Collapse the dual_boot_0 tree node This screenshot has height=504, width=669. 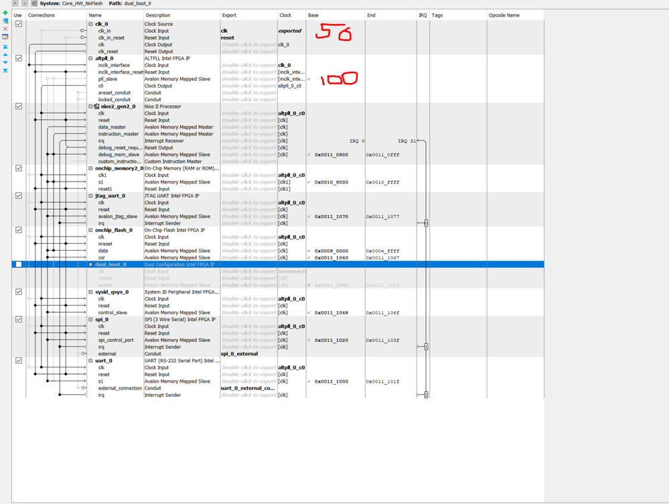[90, 264]
